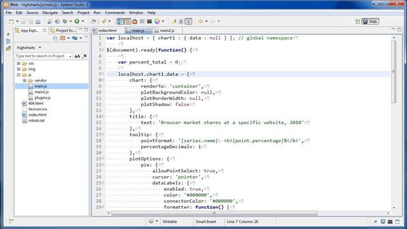Open the Source menu

tap(32, 13)
